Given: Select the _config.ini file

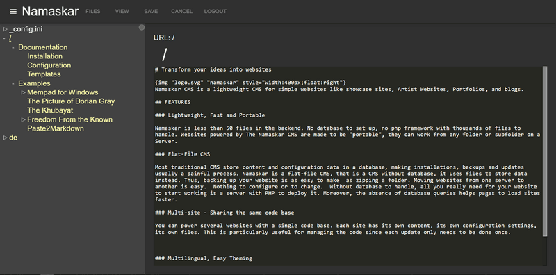Looking at the screenshot, I should (x=26, y=29).
